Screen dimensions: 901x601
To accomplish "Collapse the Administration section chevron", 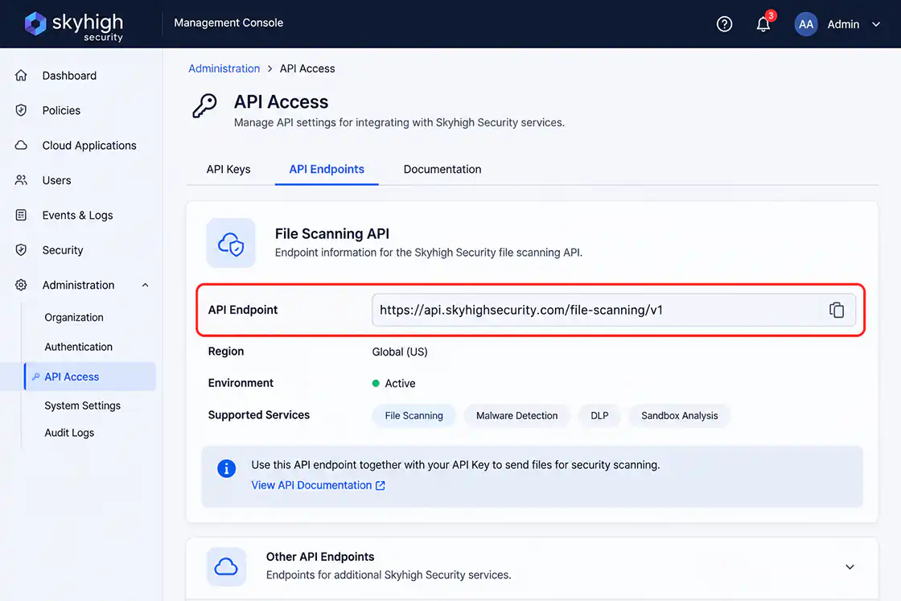I will click(x=146, y=285).
